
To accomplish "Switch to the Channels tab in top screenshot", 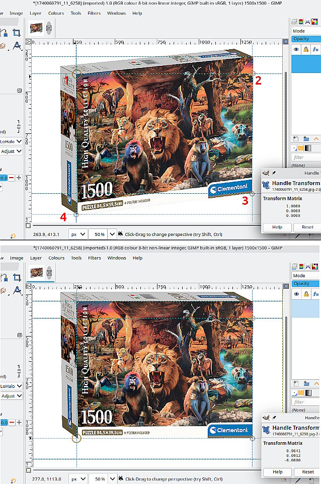I will coord(301,22).
